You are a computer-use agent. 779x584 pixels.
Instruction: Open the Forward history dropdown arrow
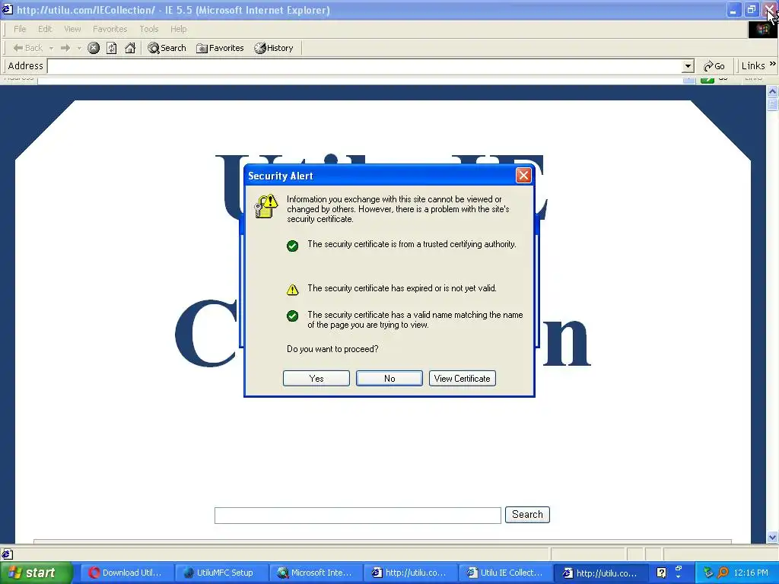(x=79, y=48)
